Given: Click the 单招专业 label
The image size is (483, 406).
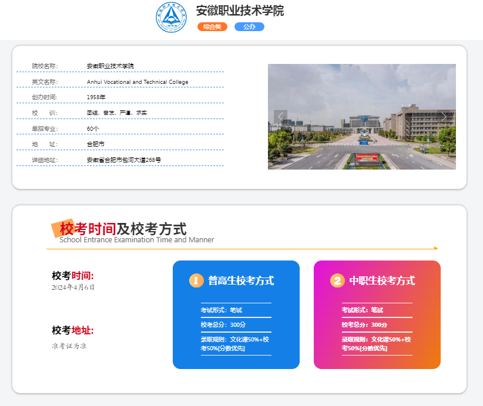Looking at the screenshot, I should pyautogui.click(x=45, y=128).
